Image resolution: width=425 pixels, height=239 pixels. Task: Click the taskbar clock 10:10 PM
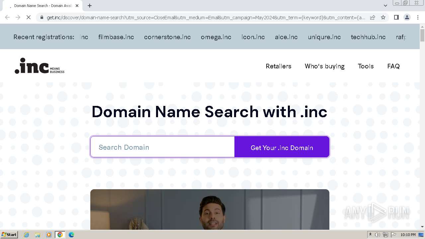tap(408, 235)
